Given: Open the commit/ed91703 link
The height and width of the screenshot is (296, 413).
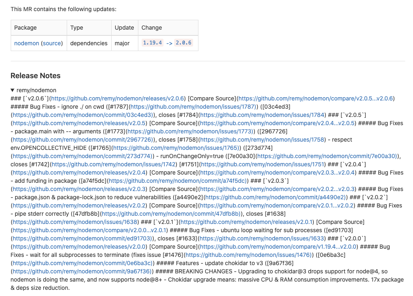Looking at the screenshot, I should point(82,239).
